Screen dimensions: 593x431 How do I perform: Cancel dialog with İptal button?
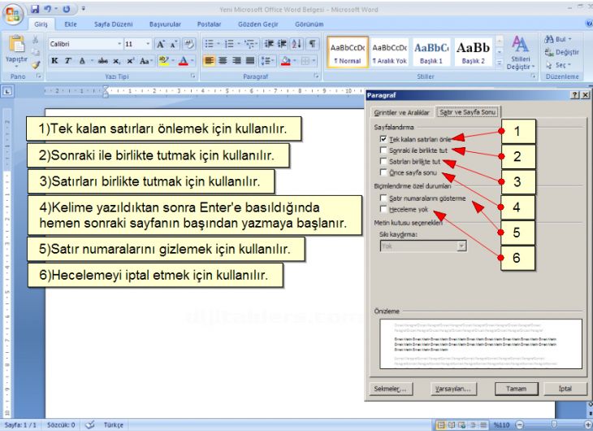[x=565, y=389]
